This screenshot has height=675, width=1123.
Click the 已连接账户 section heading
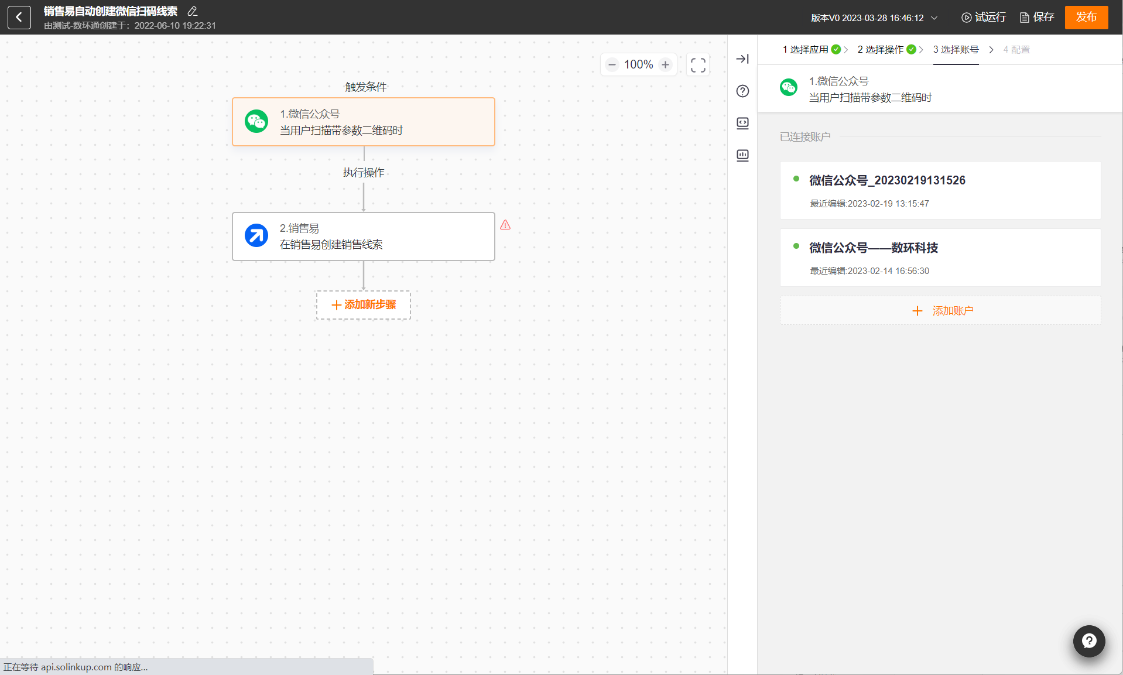[x=805, y=137]
